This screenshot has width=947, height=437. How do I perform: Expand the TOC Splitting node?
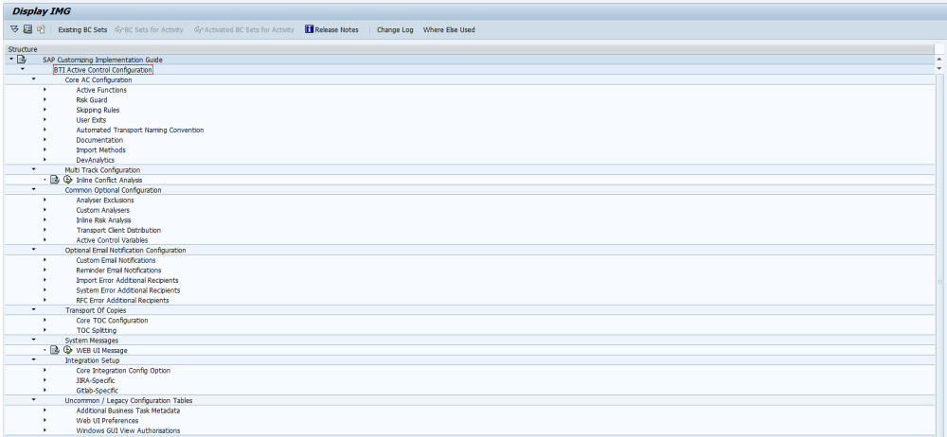(45, 329)
